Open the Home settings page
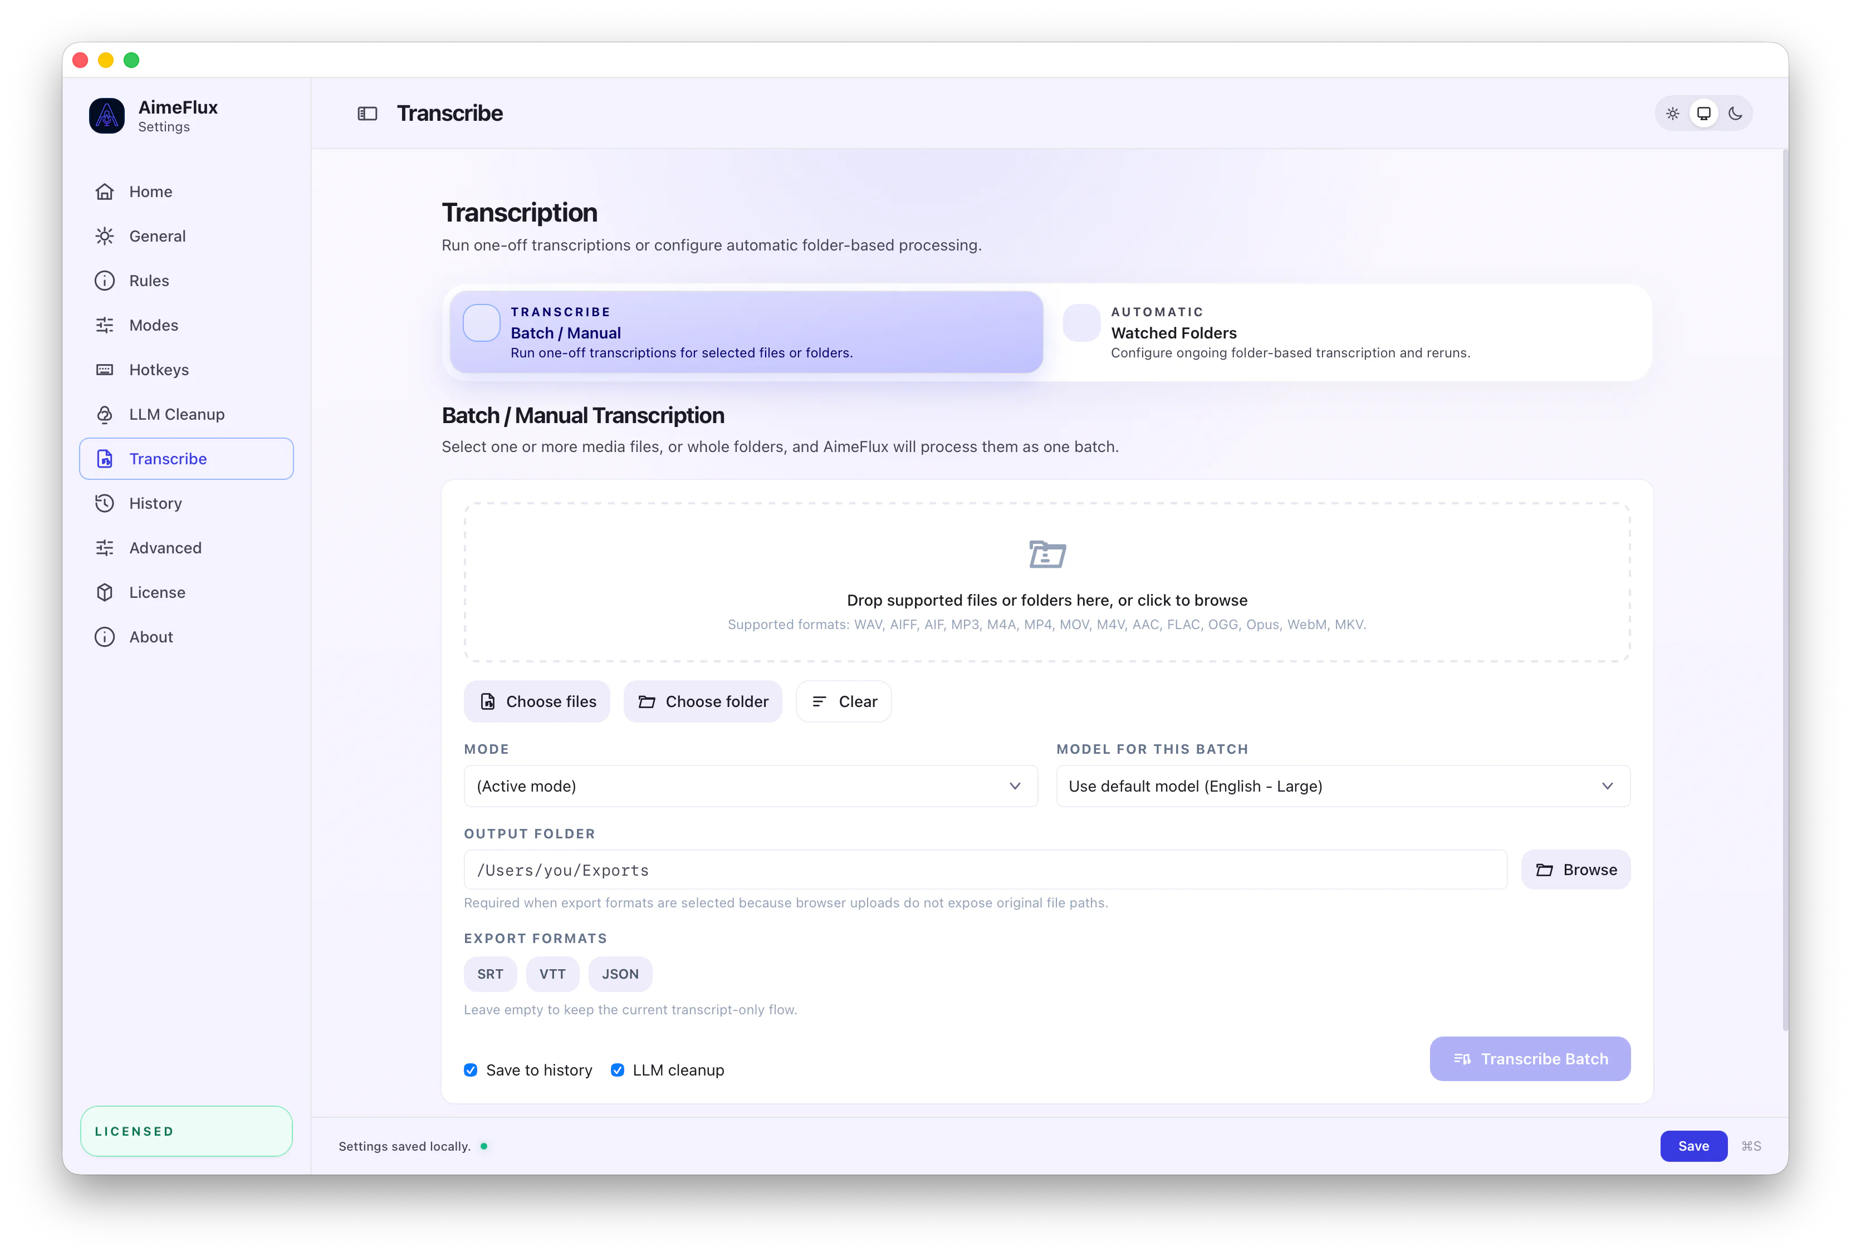 pyautogui.click(x=187, y=192)
